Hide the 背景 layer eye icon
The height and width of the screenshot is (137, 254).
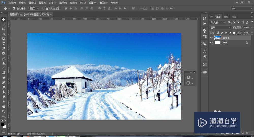211,43
